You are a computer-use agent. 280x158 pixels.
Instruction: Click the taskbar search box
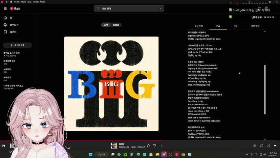(102, 154)
